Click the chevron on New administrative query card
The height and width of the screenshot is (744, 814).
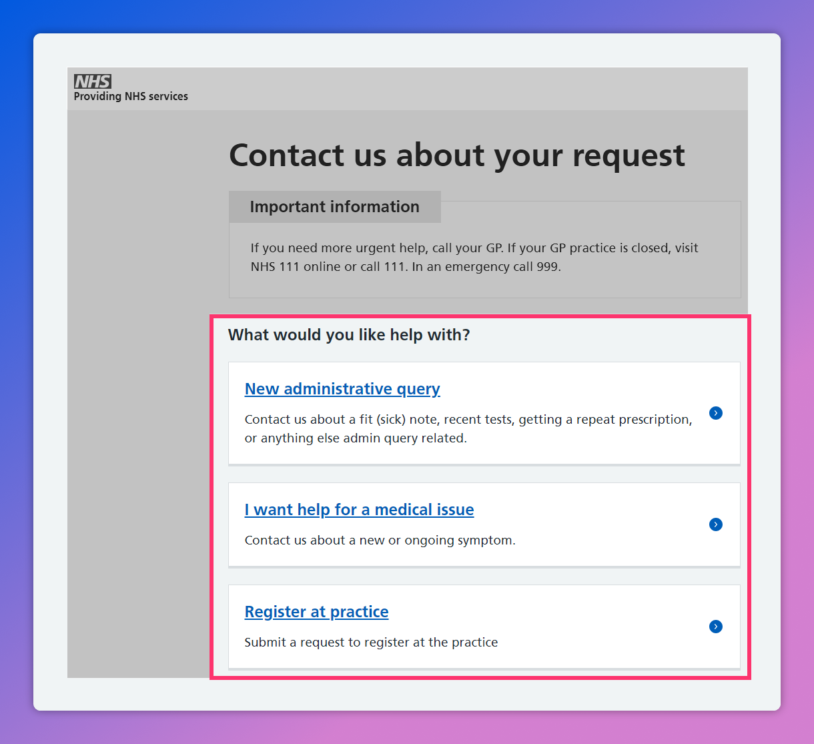716,413
